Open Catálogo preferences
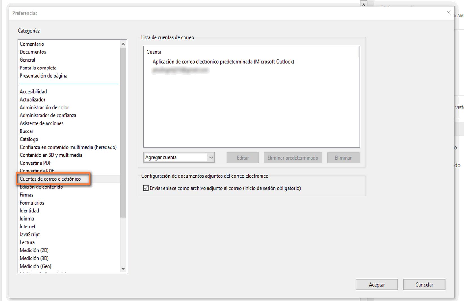This screenshot has height=301, width=464. coord(29,139)
